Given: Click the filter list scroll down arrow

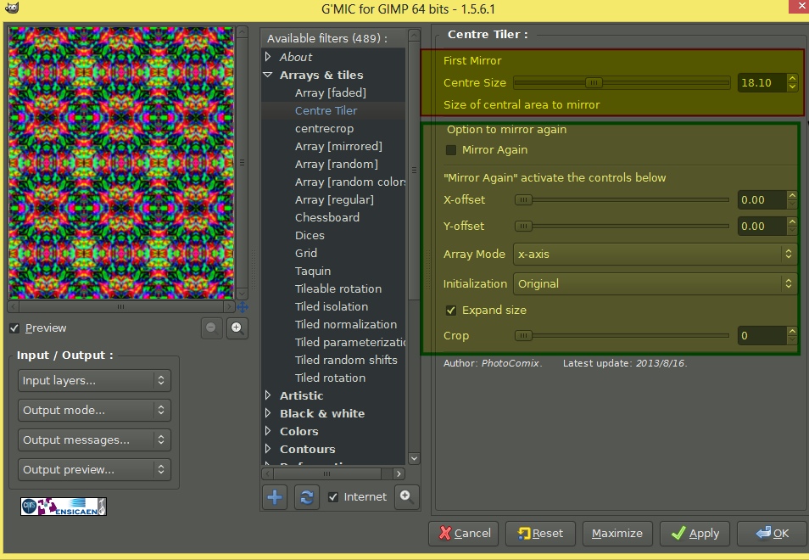Looking at the screenshot, I should 414,458.
